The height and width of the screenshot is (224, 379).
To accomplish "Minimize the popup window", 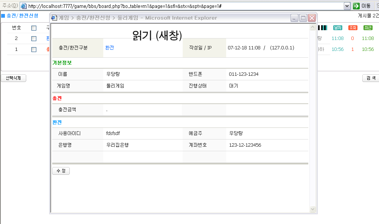I will pos(294,18).
